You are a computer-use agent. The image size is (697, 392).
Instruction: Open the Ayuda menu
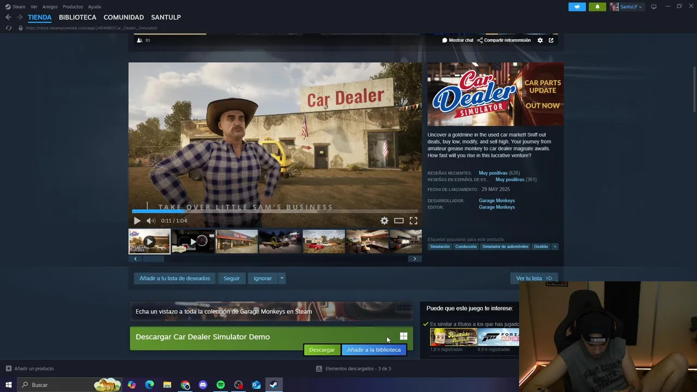(94, 7)
